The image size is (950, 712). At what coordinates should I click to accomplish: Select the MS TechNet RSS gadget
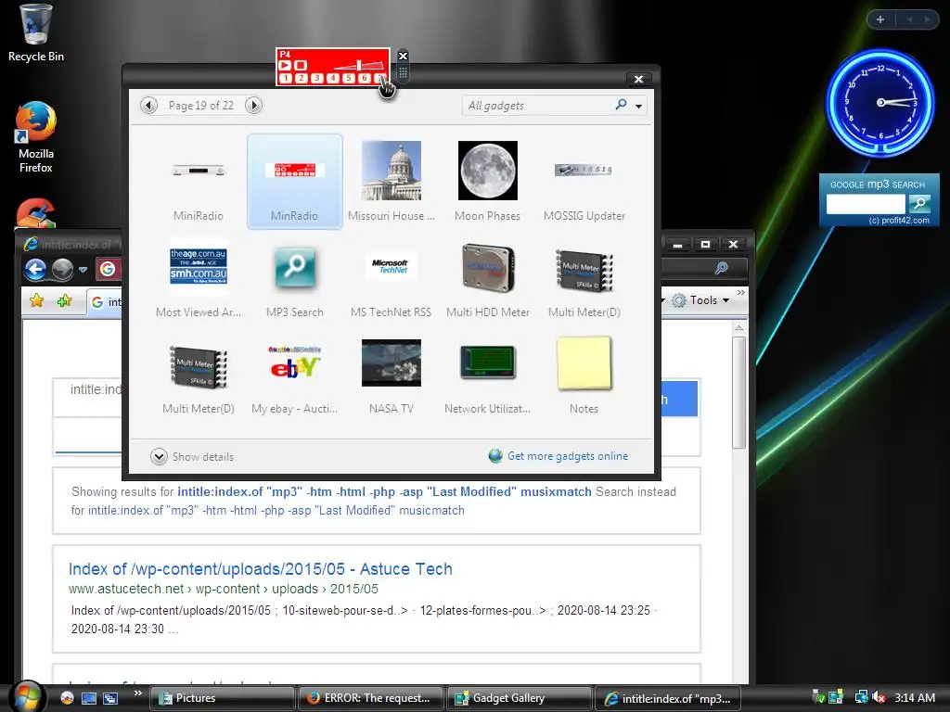coord(391,280)
